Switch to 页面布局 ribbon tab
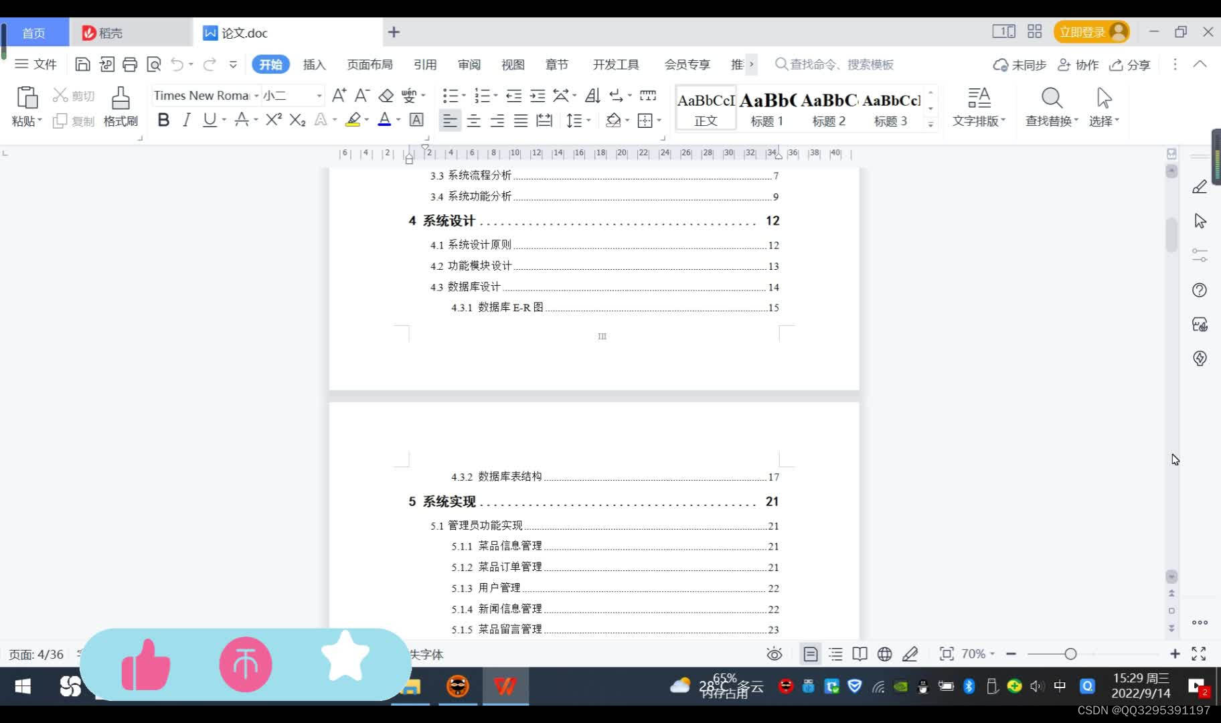The width and height of the screenshot is (1221, 723). 370,64
